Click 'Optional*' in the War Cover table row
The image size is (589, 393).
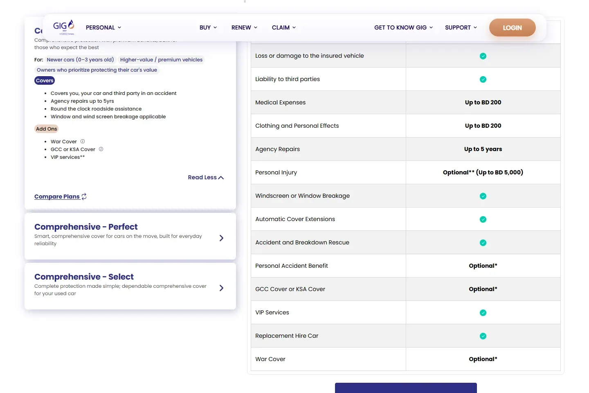click(483, 359)
